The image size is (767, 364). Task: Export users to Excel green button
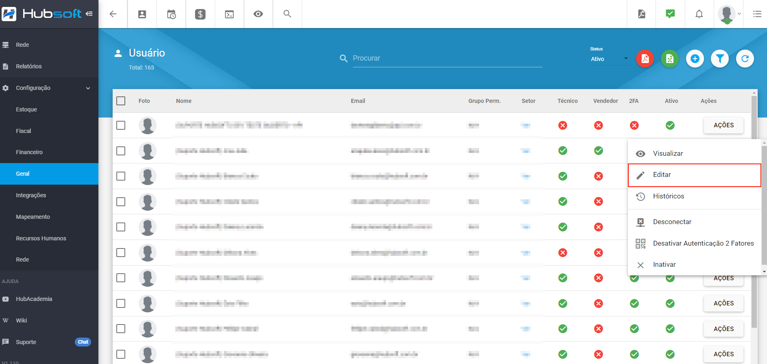670,59
